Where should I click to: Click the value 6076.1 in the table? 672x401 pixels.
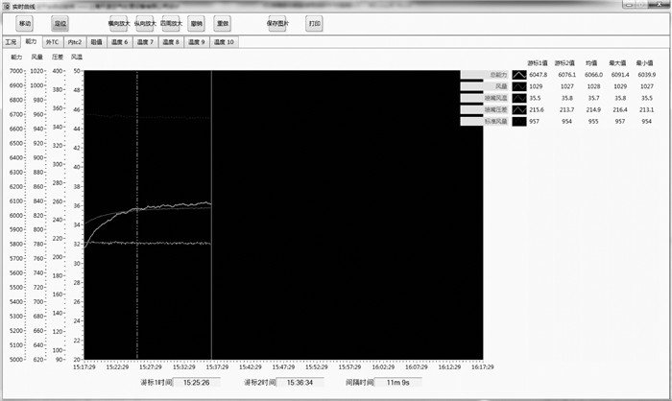point(567,75)
